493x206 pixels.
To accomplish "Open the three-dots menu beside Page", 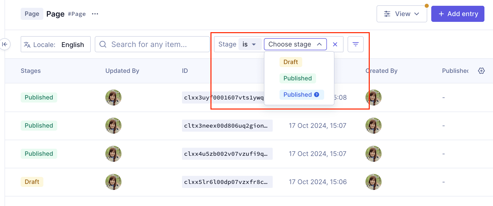I will [95, 14].
